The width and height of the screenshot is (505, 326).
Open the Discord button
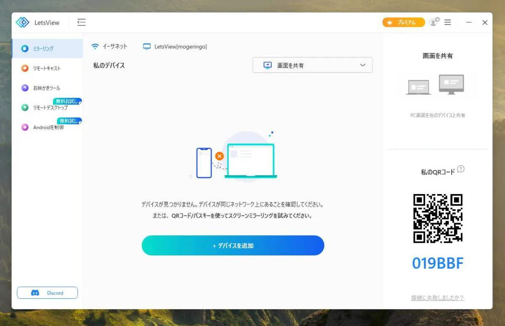(x=47, y=293)
